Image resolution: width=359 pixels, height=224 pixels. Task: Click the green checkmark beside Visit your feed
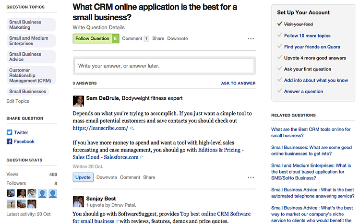(279, 24)
